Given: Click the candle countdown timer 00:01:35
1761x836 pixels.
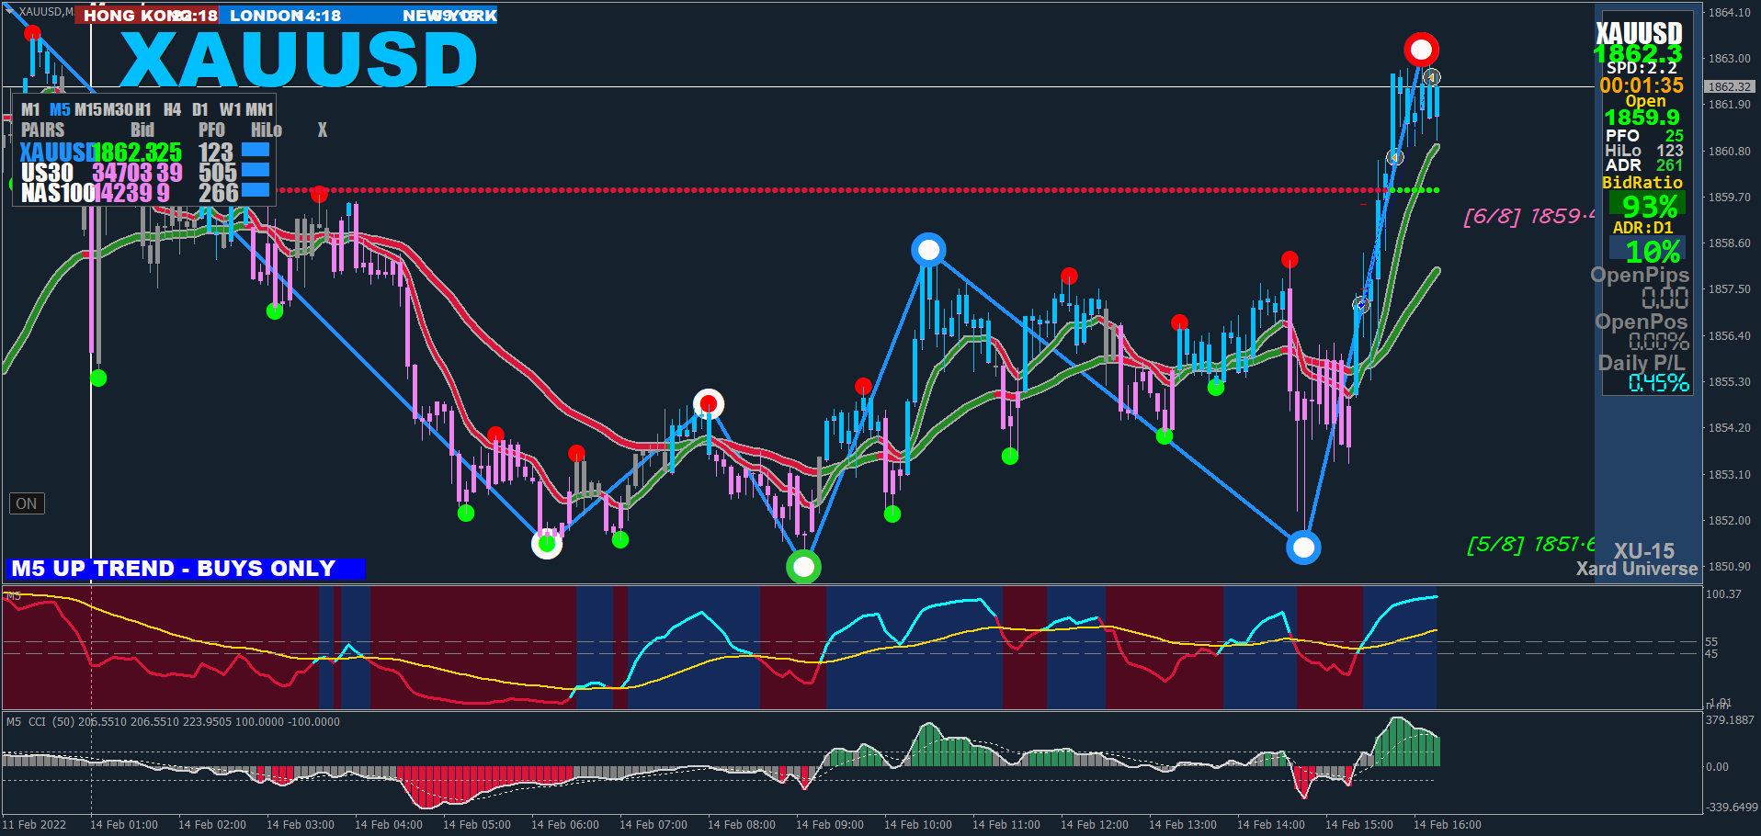Looking at the screenshot, I should pos(1642,85).
